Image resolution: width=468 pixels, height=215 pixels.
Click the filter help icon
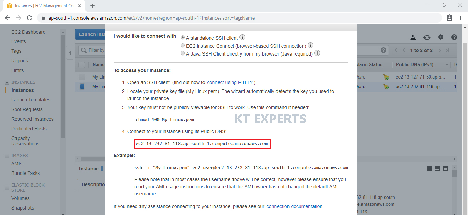pyautogui.click(x=383, y=50)
